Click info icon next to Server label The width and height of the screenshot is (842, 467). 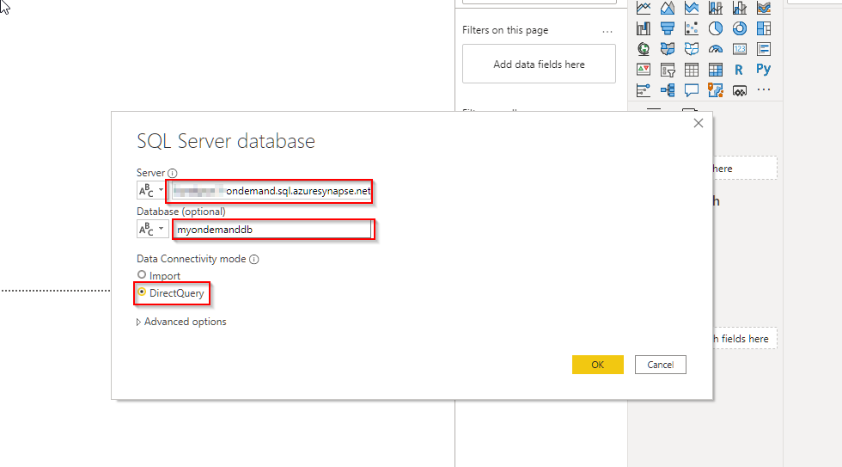pos(173,173)
